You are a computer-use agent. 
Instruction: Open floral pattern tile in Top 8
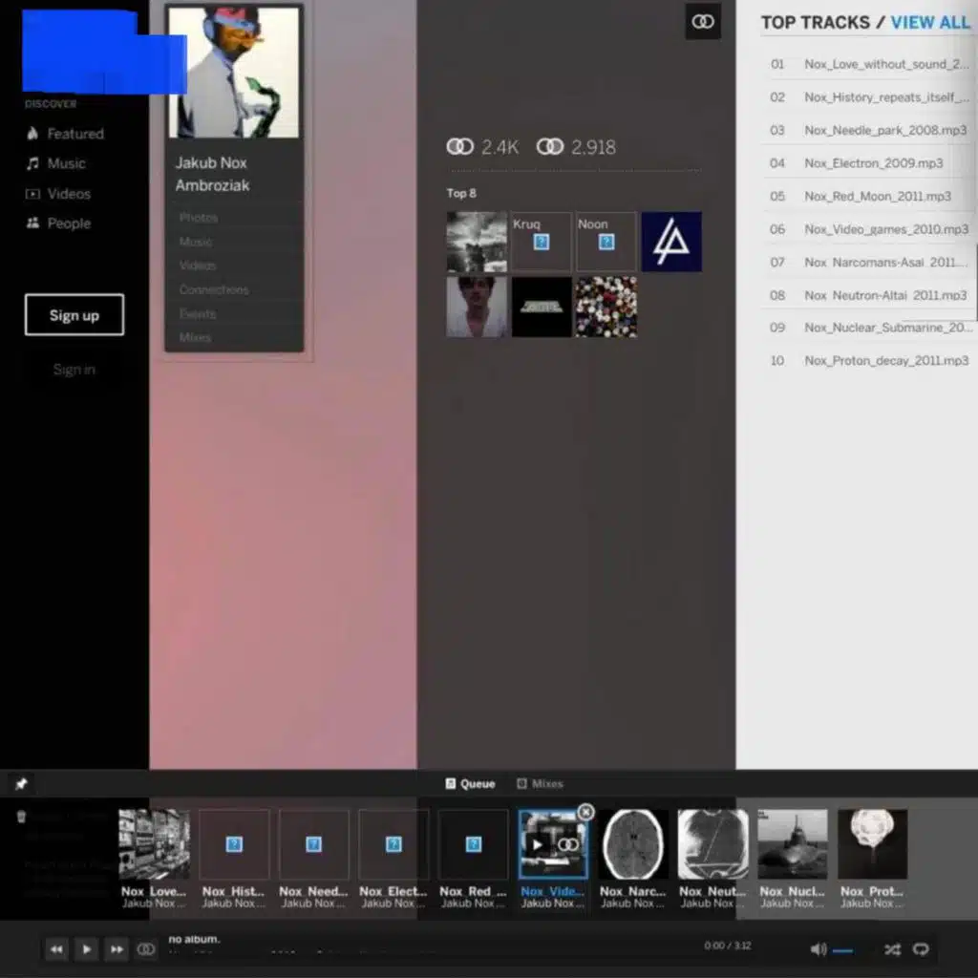point(606,307)
